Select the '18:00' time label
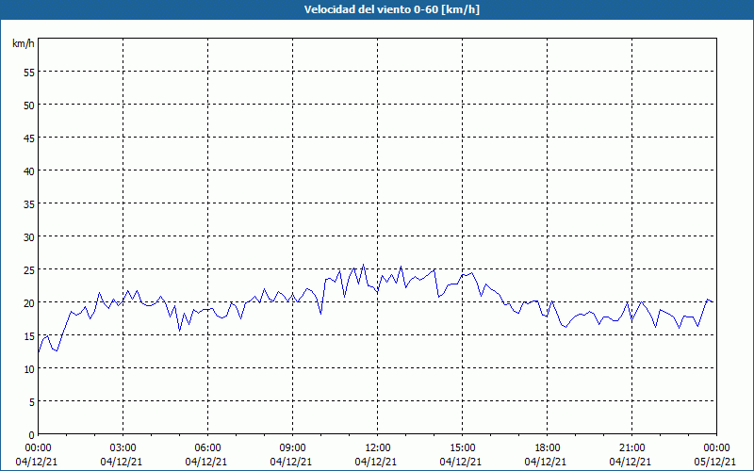The image size is (754, 471). (548, 448)
